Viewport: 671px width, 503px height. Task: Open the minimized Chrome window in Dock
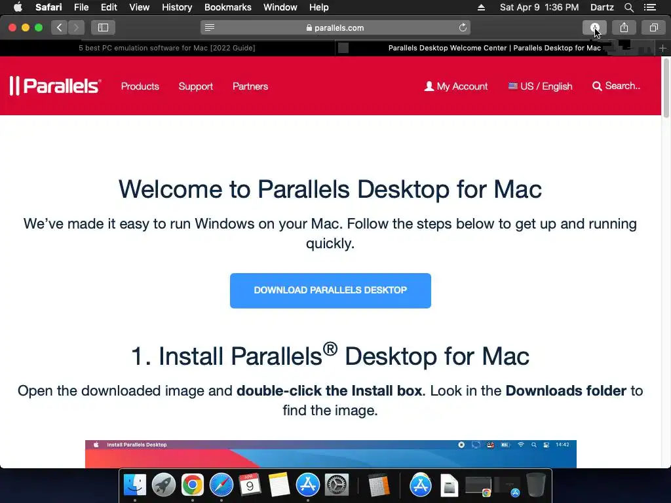point(478,486)
